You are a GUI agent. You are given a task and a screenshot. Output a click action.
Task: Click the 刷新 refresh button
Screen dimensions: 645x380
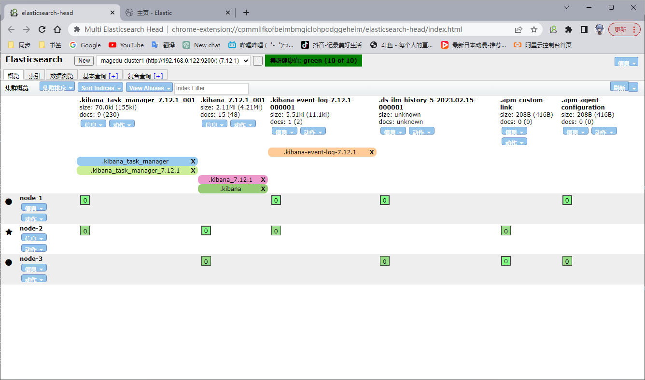[x=620, y=87]
